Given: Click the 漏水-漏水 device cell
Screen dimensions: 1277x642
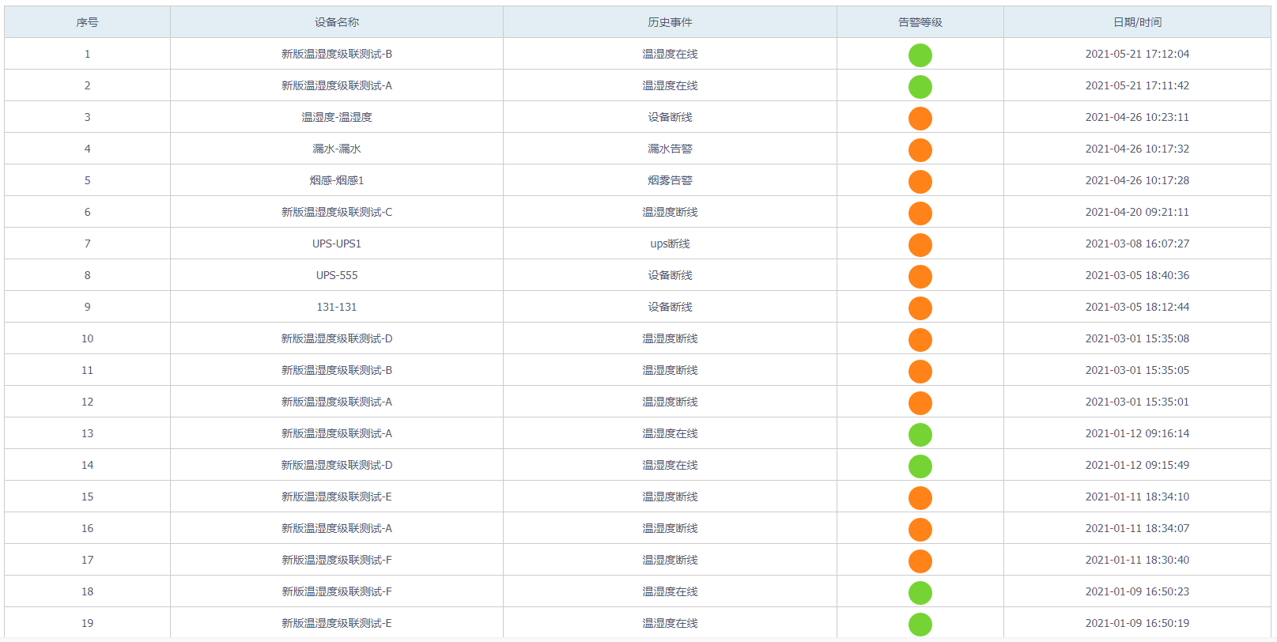Looking at the screenshot, I should 337,149.
